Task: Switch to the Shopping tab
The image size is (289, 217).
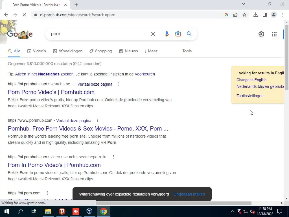Action: pos(101,51)
